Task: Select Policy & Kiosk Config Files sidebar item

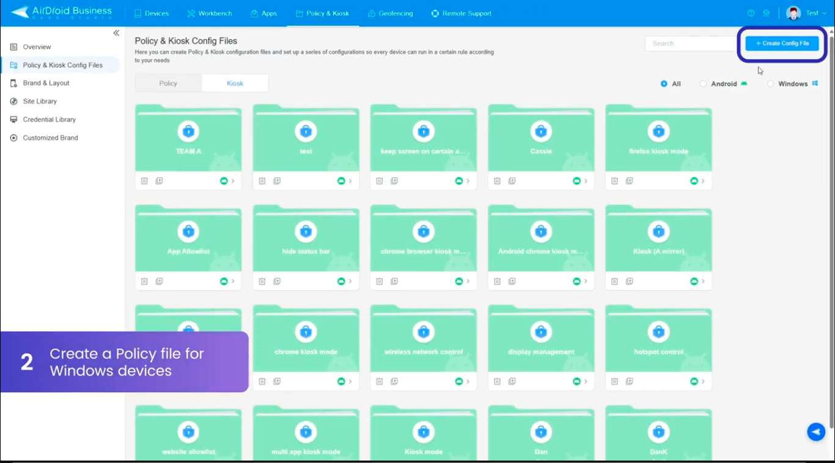Action: [60, 65]
